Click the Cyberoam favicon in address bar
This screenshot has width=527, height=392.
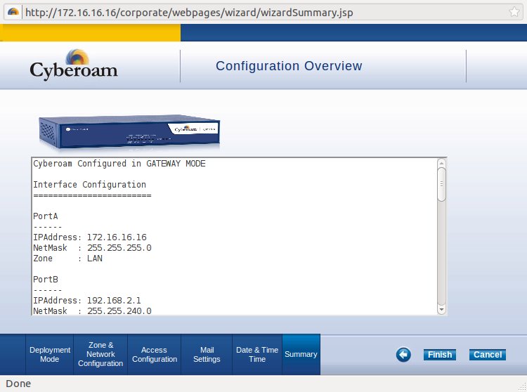[x=13, y=12]
